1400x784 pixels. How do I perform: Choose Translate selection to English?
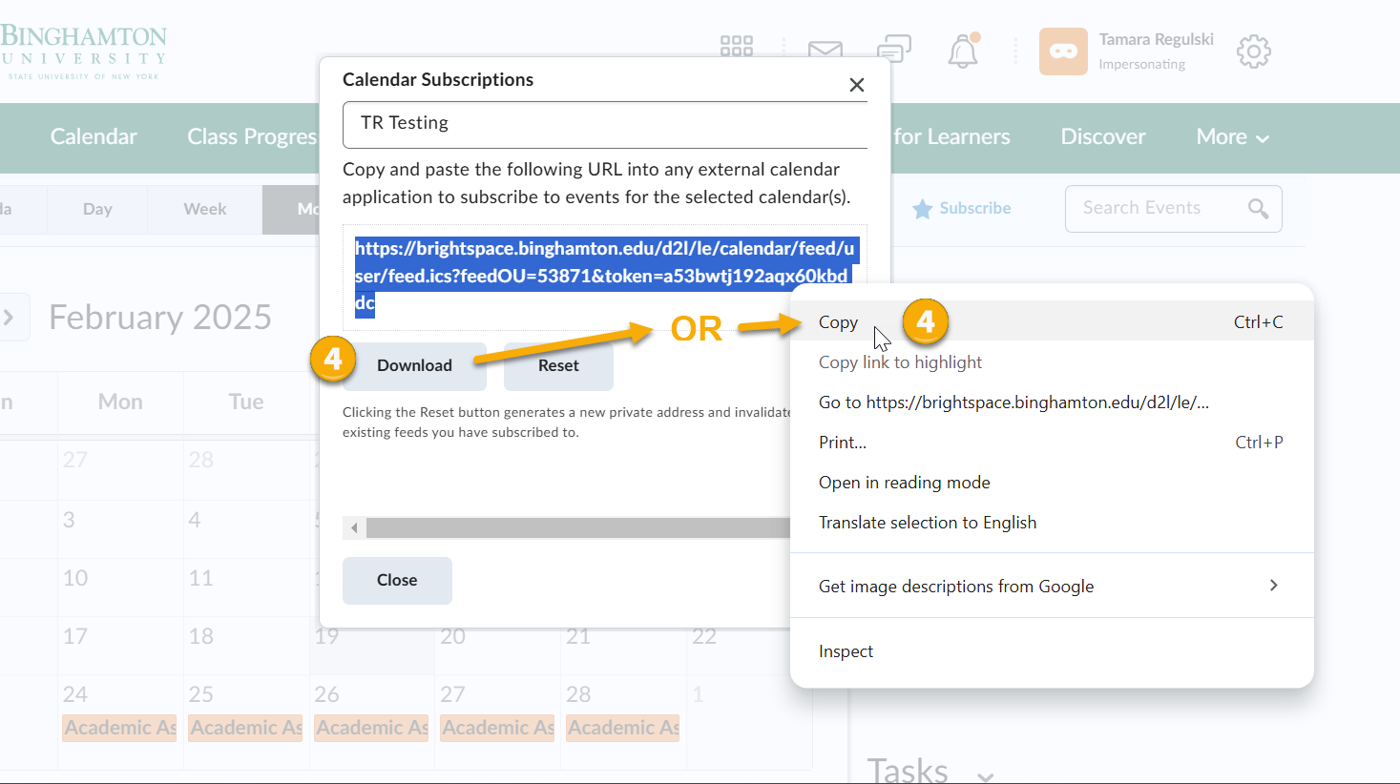[1052, 522]
